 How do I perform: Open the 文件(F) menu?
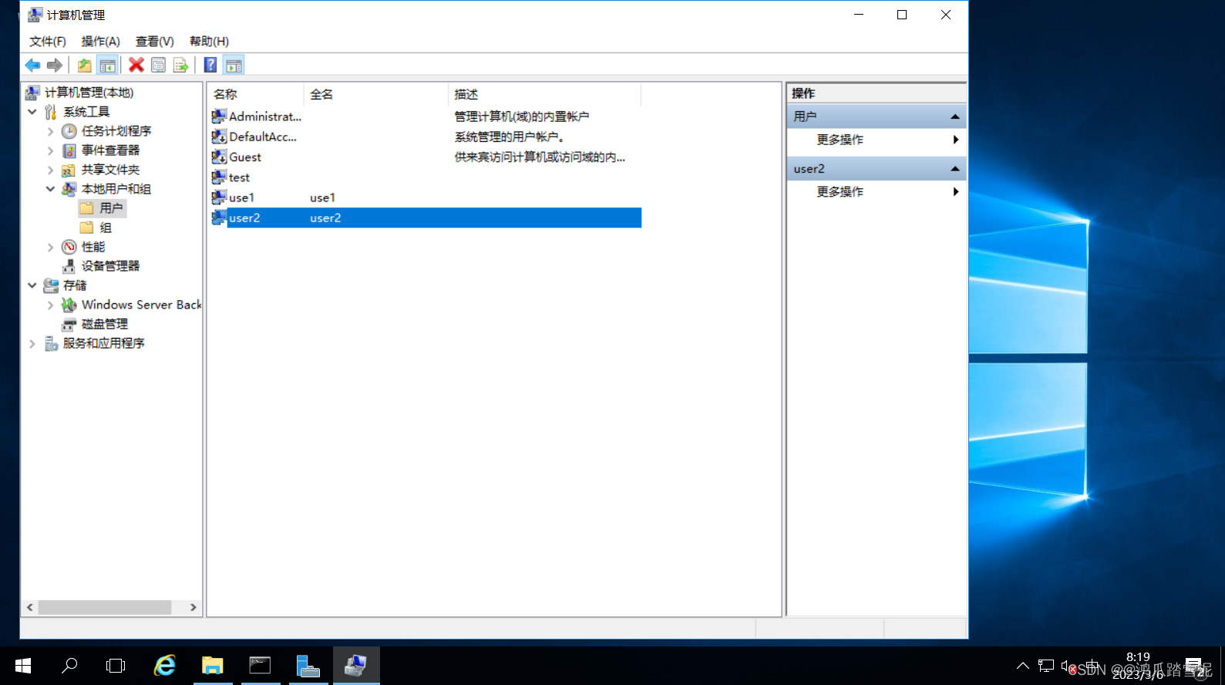tap(48, 42)
